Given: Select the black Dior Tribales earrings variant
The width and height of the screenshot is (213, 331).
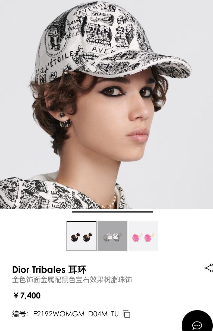Looking at the screenshot, I should pos(82,236).
